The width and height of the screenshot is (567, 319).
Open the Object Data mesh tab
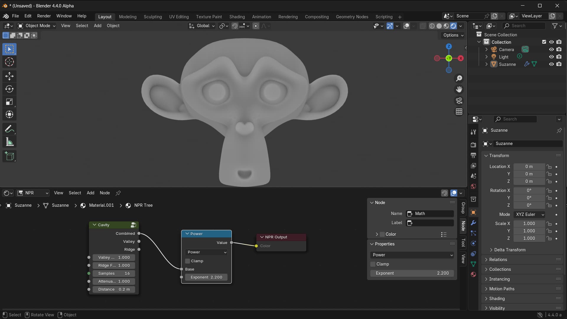pos(473,264)
